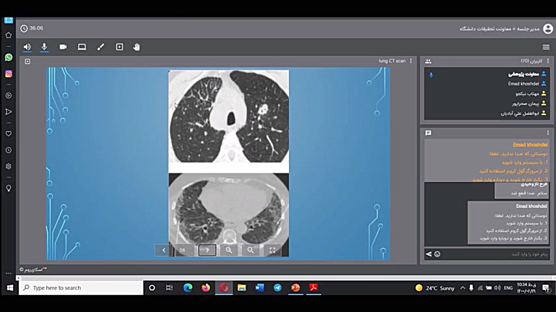The width and height of the screenshot is (556, 312).
Task: Zoom out of the CT scan slide
Action: click(x=251, y=250)
